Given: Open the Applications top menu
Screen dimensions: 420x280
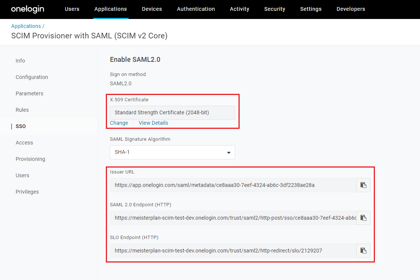Looking at the screenshot, I should 111,9.
